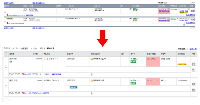Click the Rakuten R icon beside order 202130-20100304-2663982
Screen dimensions: 200x105
pos(23,93)
